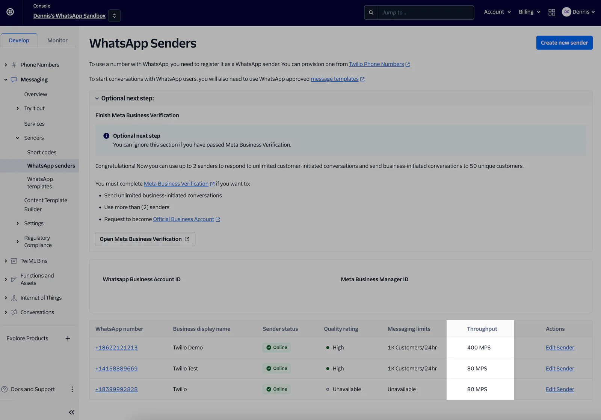
Task: Open the Official Business Account link
Action: pos(183,219)
